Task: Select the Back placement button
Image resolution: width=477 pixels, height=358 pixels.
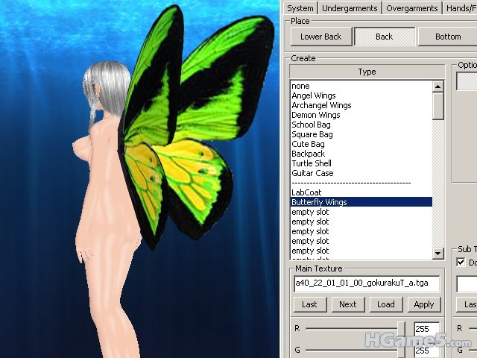Action: pyautogui.click(x=384, y=37)
